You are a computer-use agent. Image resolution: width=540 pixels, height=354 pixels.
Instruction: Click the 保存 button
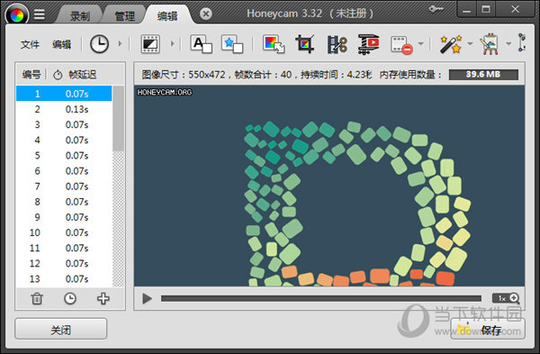pos(488,329)
